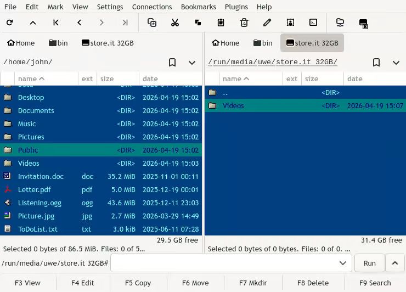Open the terminal icon in toolbar
Viewport: 406px width, 292px height.
pos(313,23)
